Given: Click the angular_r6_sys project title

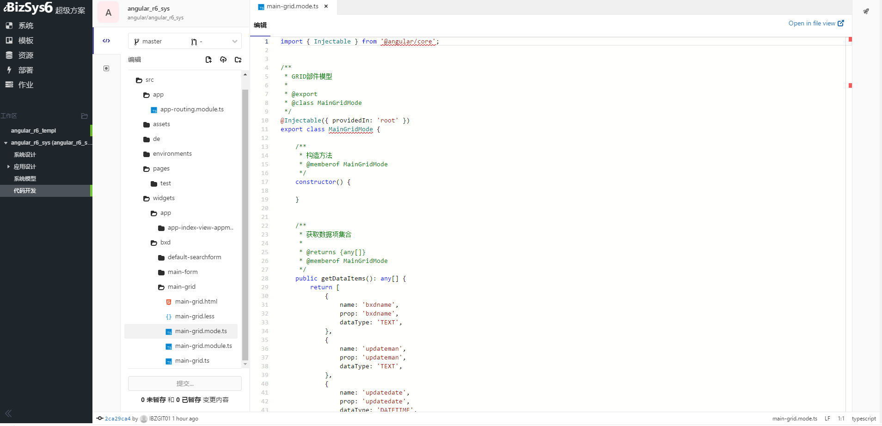Looking at the screenshot, I should pos(148,8).
